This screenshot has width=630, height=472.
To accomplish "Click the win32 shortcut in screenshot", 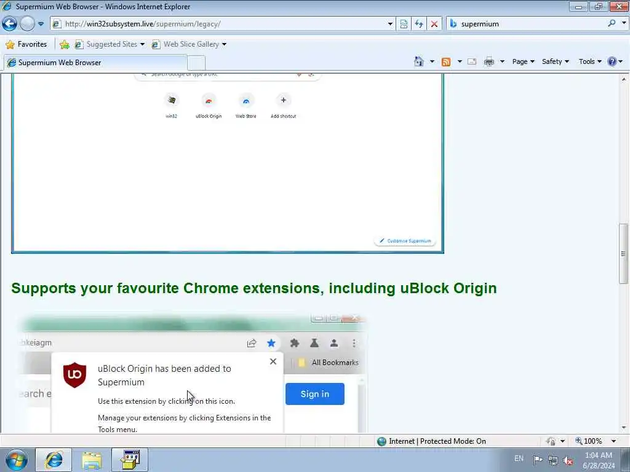I will [172, 105].
